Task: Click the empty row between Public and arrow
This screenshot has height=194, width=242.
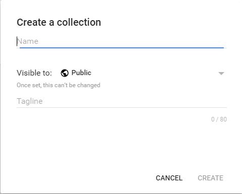Action: pos(155,73)
